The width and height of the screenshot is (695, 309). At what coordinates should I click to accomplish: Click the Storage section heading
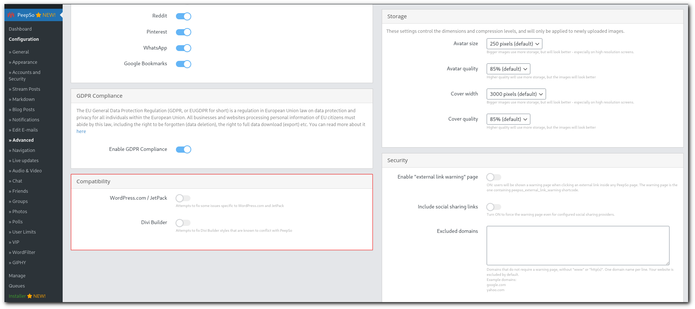(397, 16)
